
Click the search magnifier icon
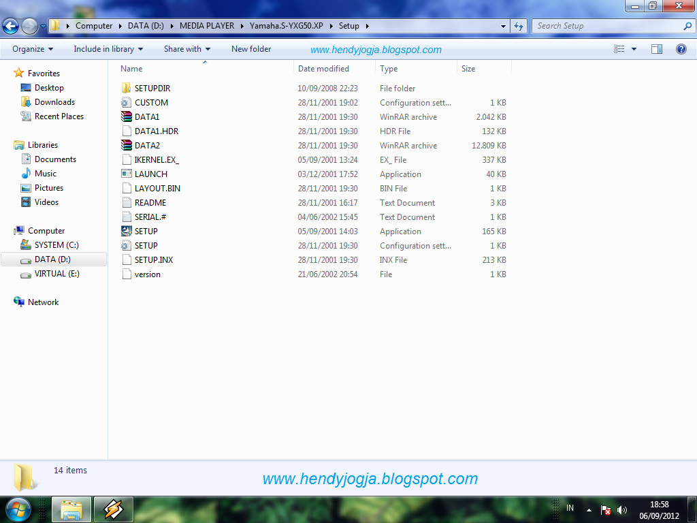[687, 26]
